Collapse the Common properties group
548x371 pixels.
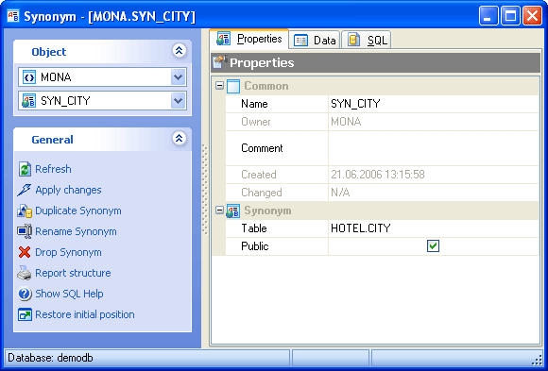click(x=219, y=86)
